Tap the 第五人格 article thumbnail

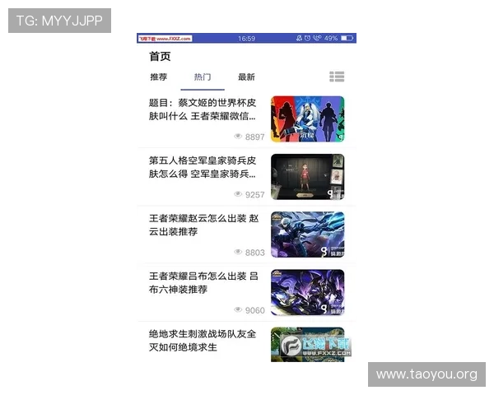307,177
